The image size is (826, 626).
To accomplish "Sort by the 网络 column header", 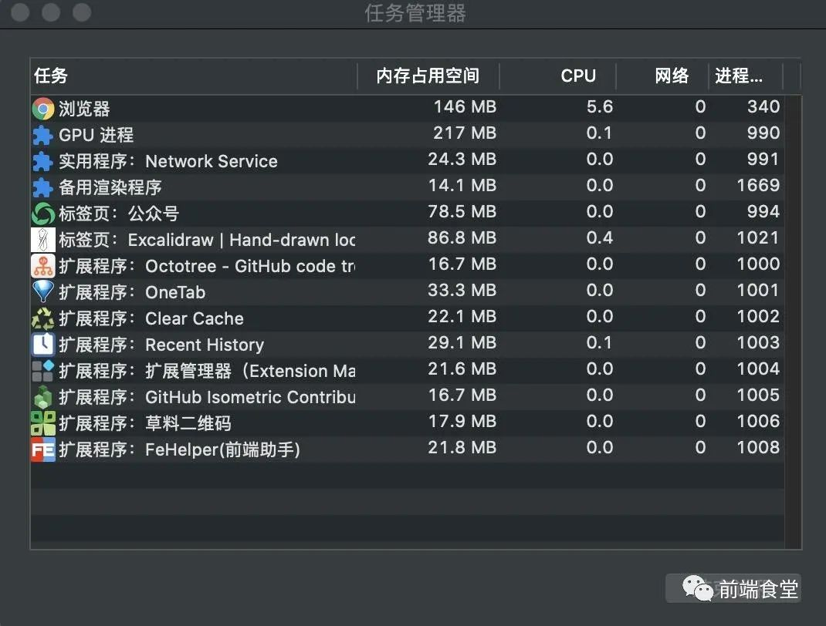I will pos(672,76).
